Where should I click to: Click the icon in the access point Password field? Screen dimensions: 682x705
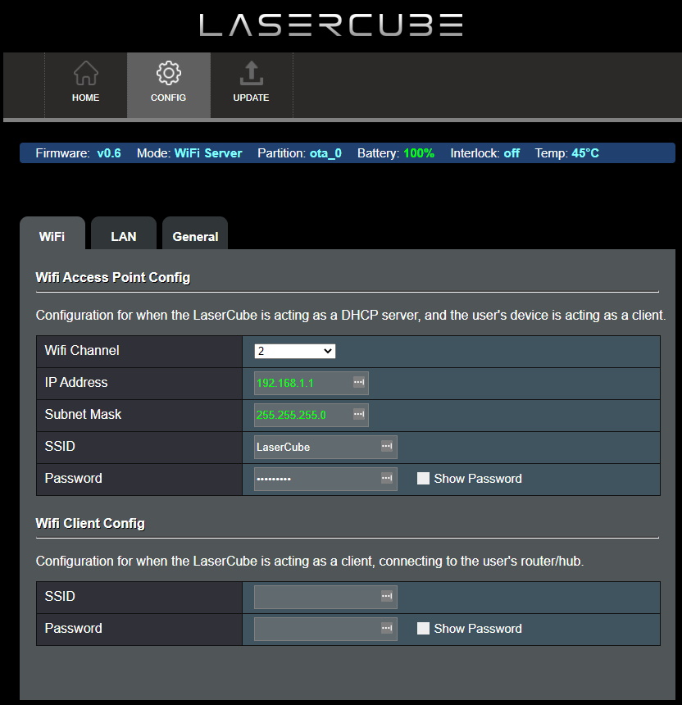pyautogui.click(x=387, y=479)
